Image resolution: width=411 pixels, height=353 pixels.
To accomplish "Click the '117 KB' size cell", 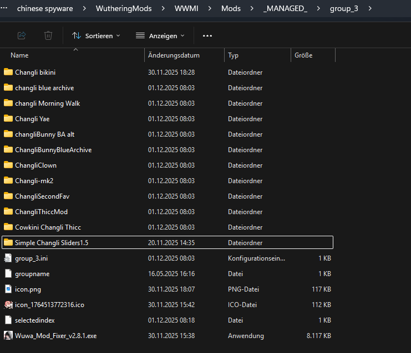I will 321,289.
